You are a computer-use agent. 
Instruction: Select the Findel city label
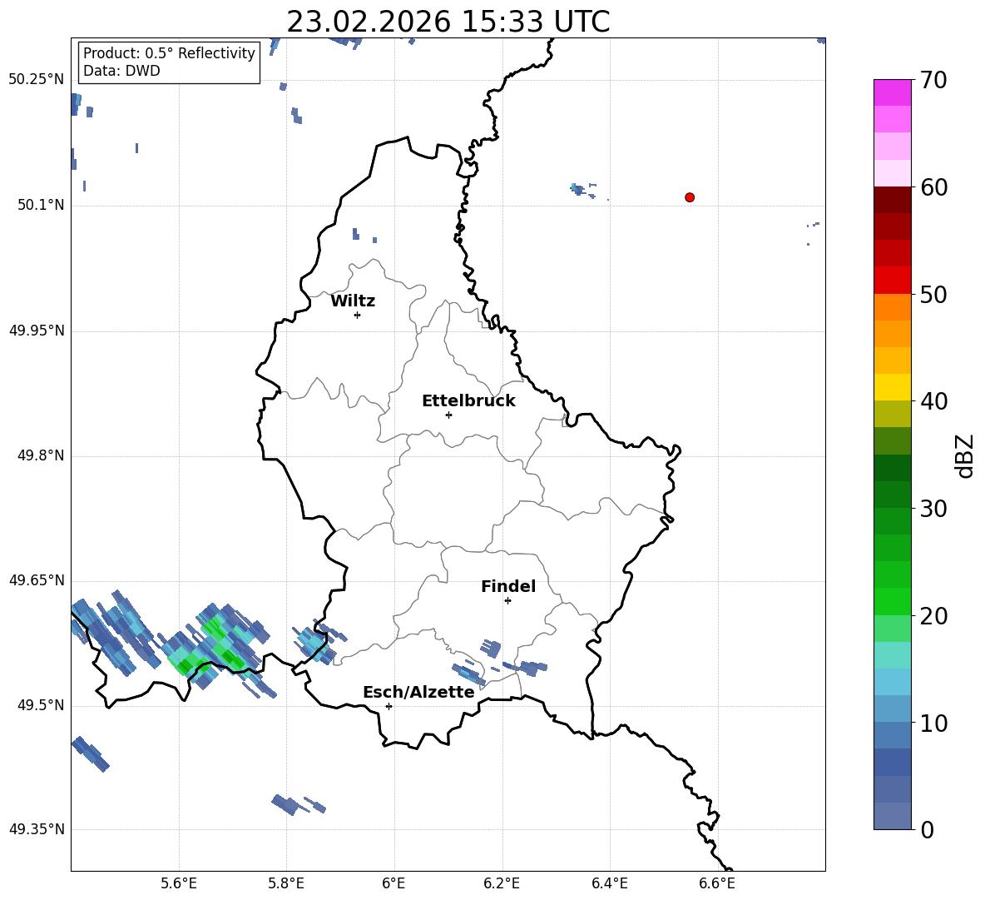(508, 586)
